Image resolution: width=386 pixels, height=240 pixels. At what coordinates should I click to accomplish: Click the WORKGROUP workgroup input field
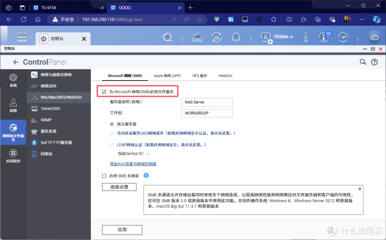coord(207,113)
